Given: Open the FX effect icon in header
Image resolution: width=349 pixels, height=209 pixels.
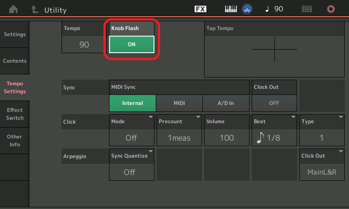Looking at the screenshot, I should (200, 9).
